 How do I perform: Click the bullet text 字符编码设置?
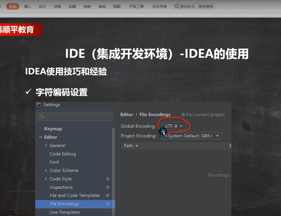[61, 92]
